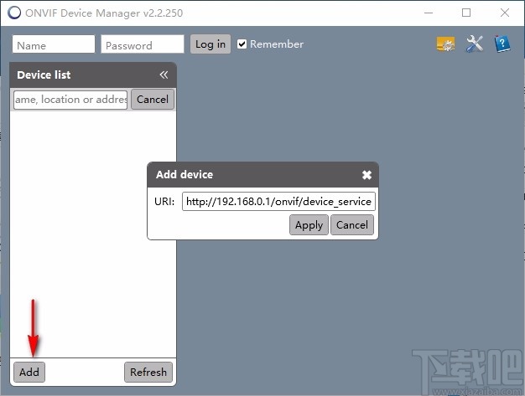Collapse the Device list panel
The height and width of the screenshot is (396, 525).
click(164, 75)
